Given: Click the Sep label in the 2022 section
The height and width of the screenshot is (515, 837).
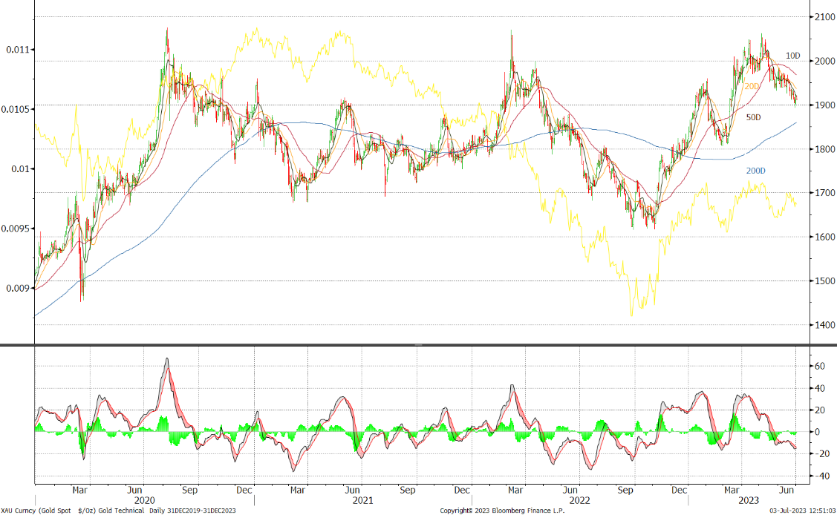Looking at the screenshot, I should pyautogui.click(x=625, y=490).
